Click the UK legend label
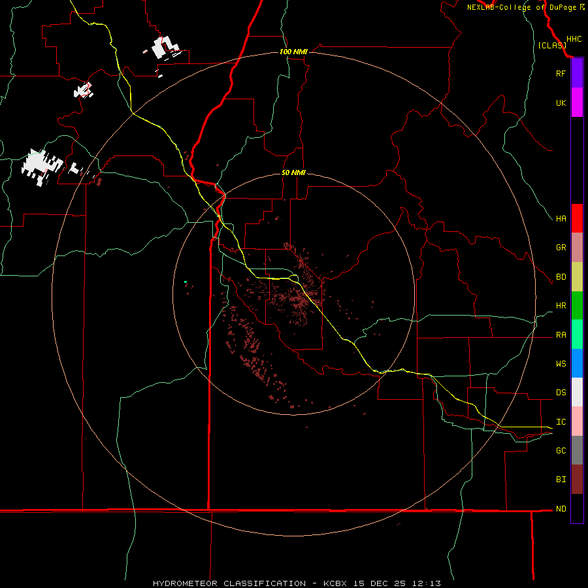Viewport: 588px width, 588px height. click(561, 103)
